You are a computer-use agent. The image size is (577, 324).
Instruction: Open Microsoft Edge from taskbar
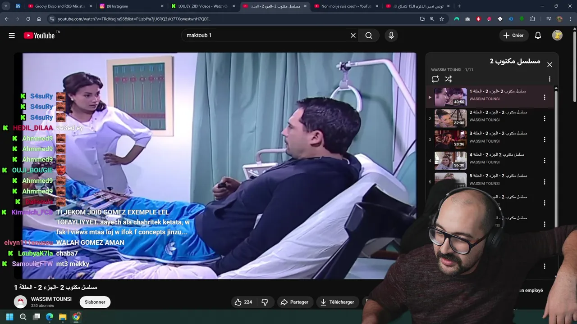[x=50, y=317]
